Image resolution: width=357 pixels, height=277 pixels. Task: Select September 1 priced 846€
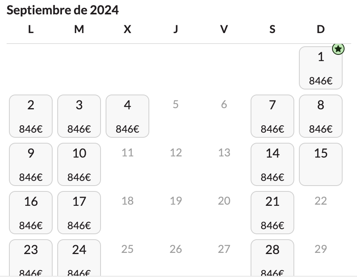point(321,68)
